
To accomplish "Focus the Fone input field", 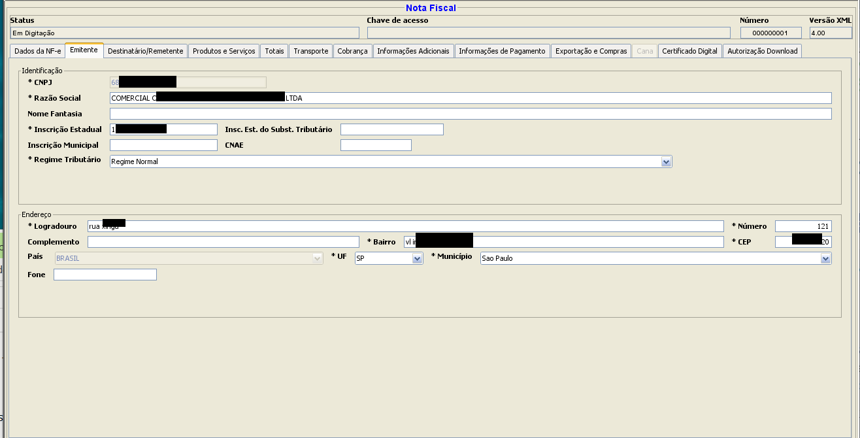I will coord(105,275).
